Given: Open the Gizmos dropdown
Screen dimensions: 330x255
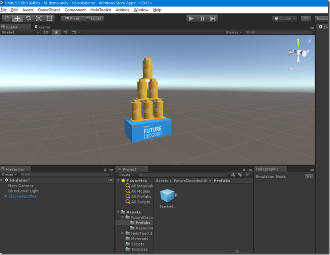Looking at the screenshot, I should (x=233, y=32).
